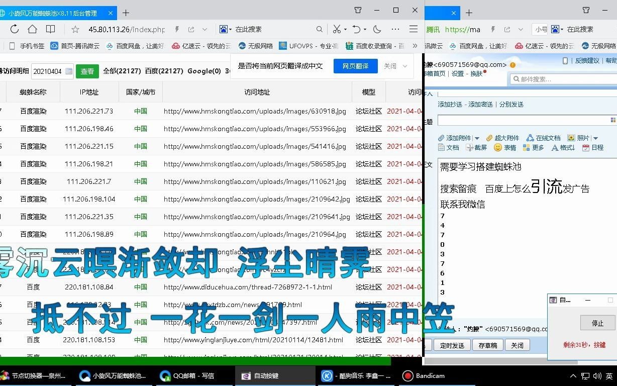The height and width of the screenshot is (386, 617).
Task: Open yinglanjiuye 12481.html link
Action: coord(253,340)
